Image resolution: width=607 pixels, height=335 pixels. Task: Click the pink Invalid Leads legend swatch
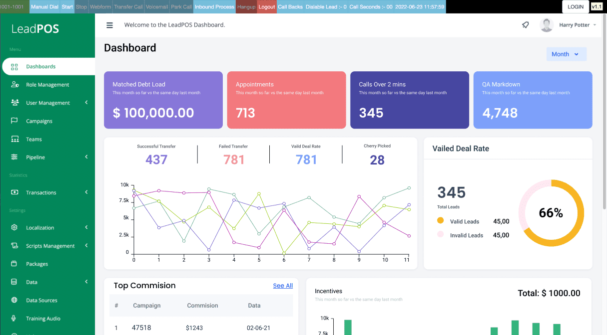coord(440,234)
